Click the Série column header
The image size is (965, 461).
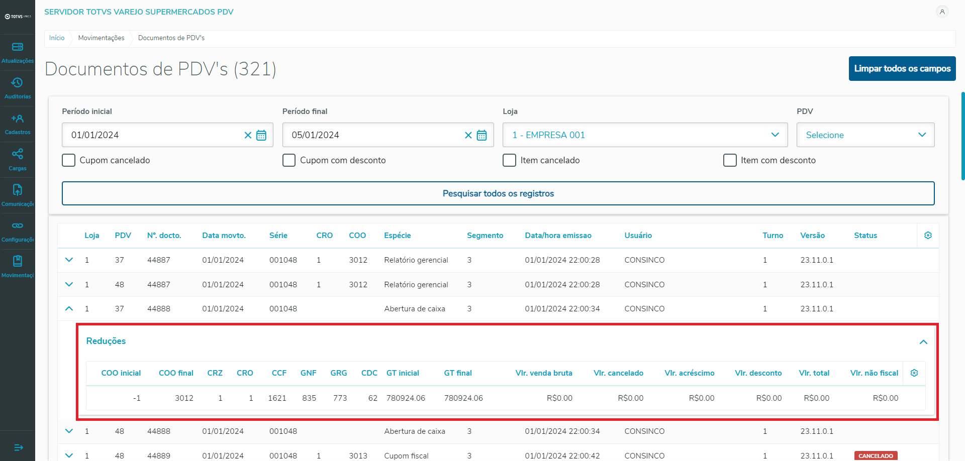278,236
